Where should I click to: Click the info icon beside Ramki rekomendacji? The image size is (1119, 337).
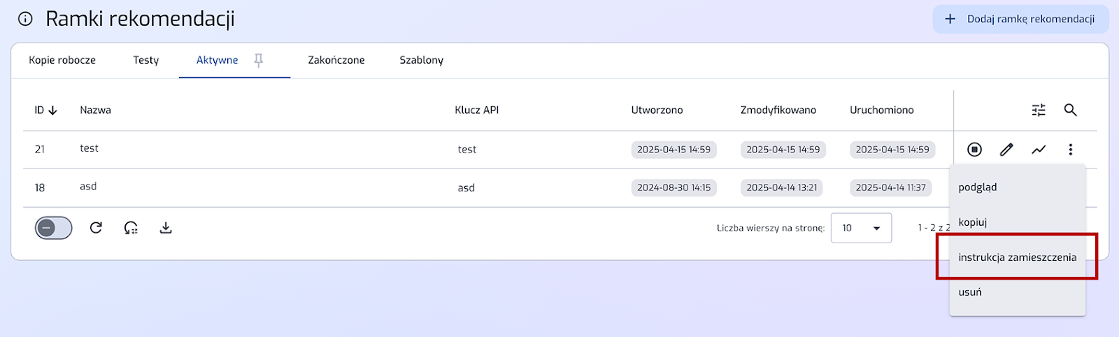point(25,20)
